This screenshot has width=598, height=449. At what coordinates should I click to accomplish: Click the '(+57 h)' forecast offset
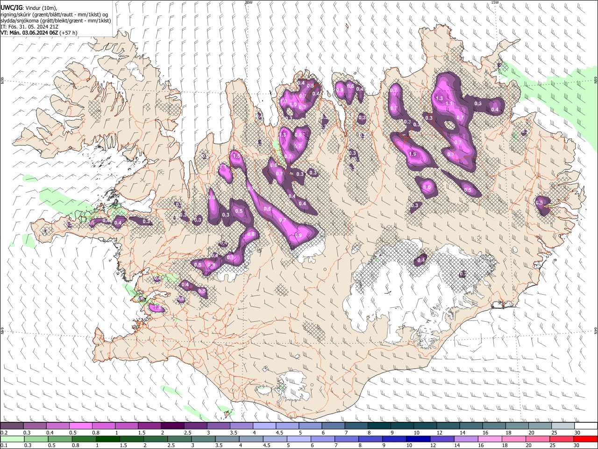click(69, 33)
